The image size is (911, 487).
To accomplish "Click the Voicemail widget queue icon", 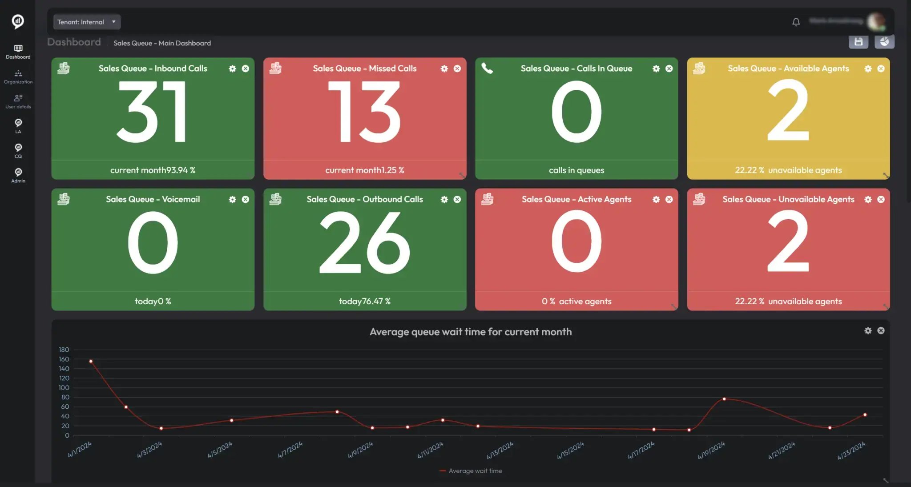I will pyautogui.click(x=64, y=199).
